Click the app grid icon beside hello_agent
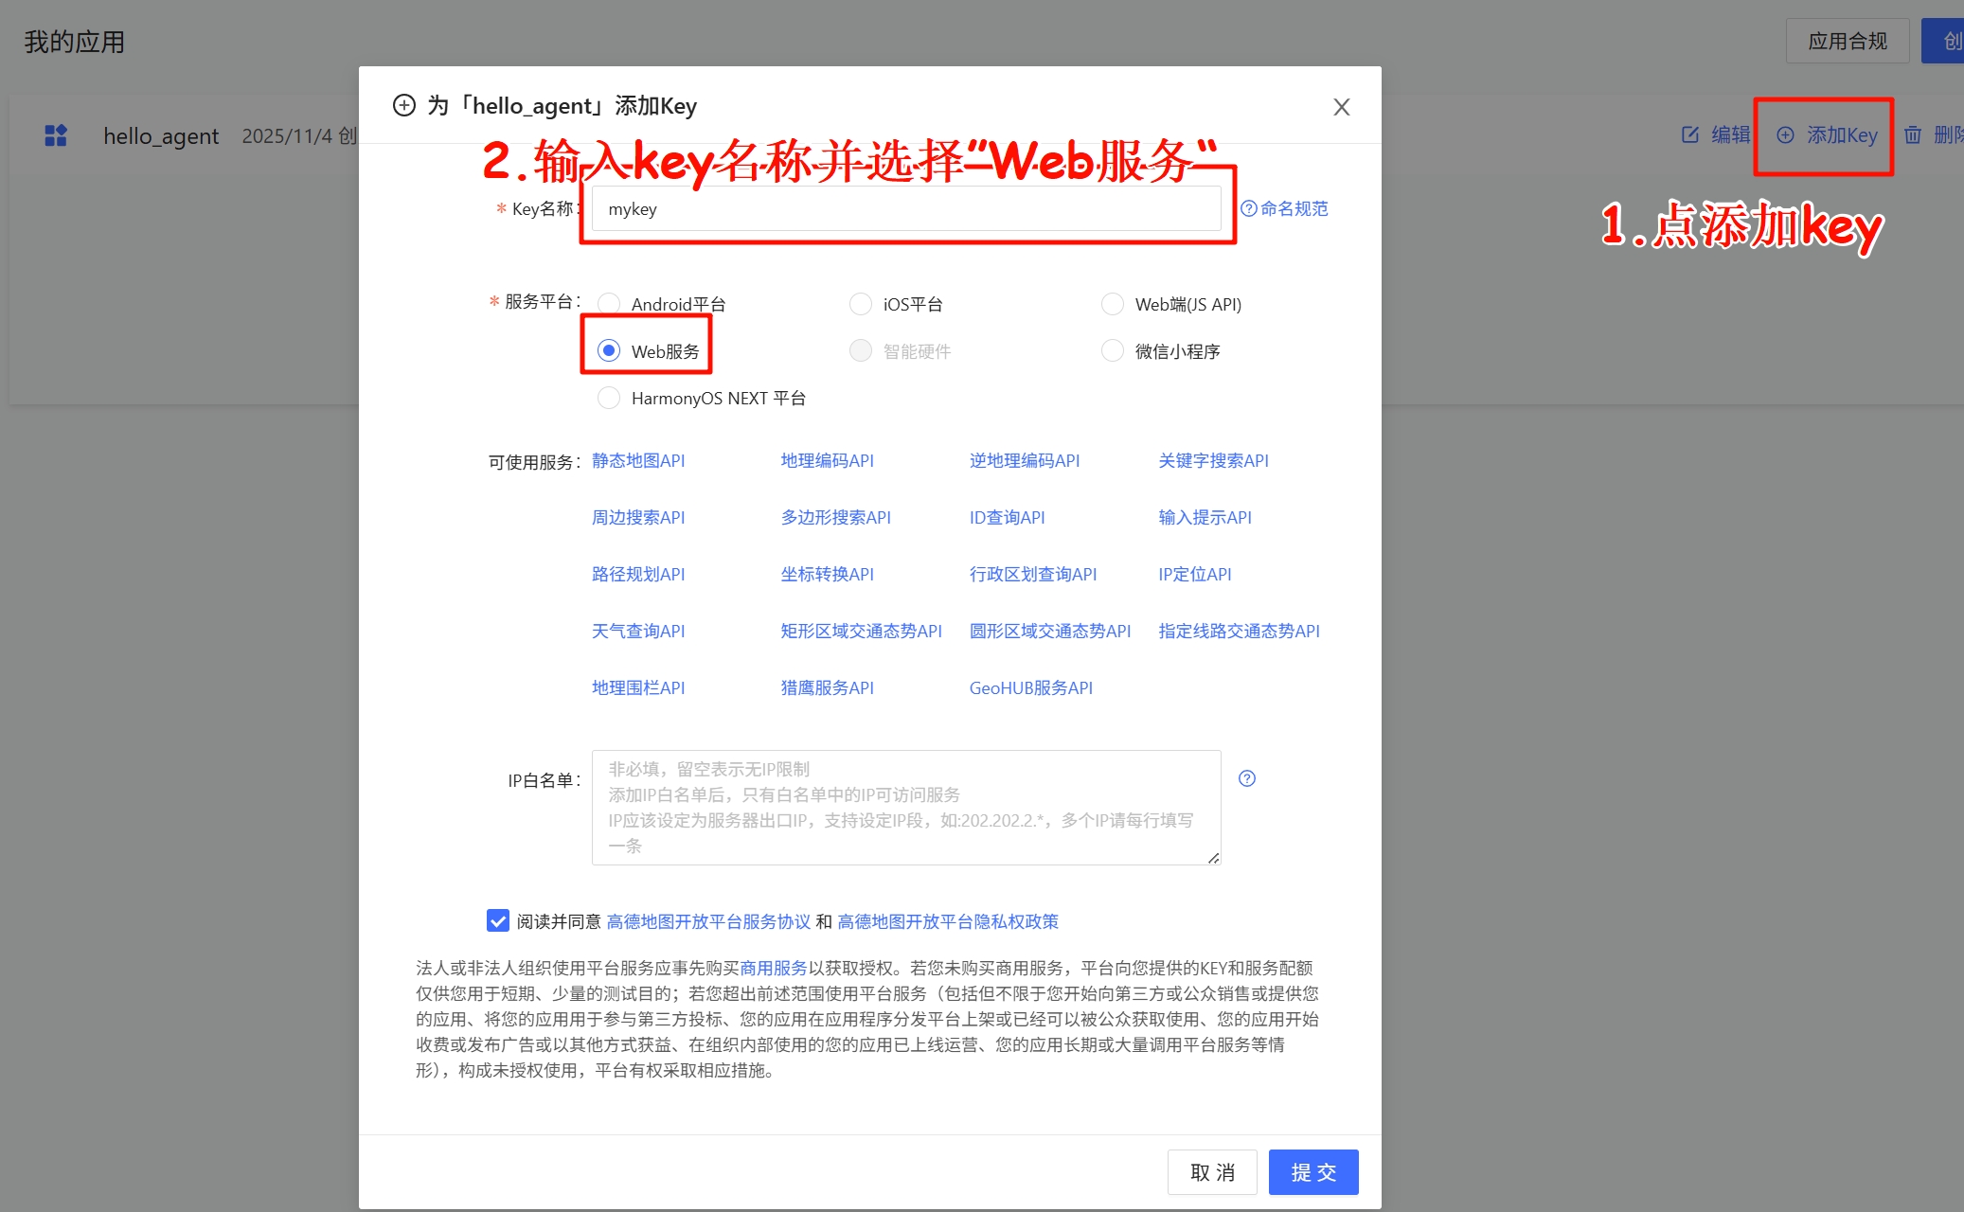The height and width of the screenshot is (1212, 1964). point(55,134)
